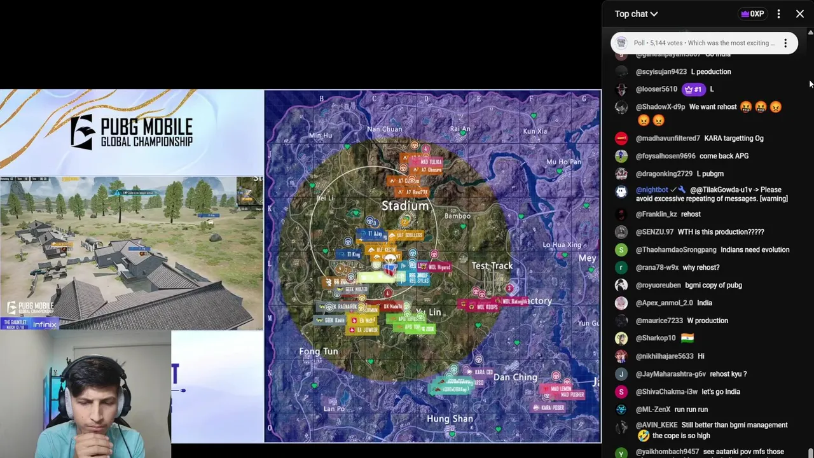814x458 pixels.
Task: Click the chat scrollbar up arrow
Action: pos(810,32)
